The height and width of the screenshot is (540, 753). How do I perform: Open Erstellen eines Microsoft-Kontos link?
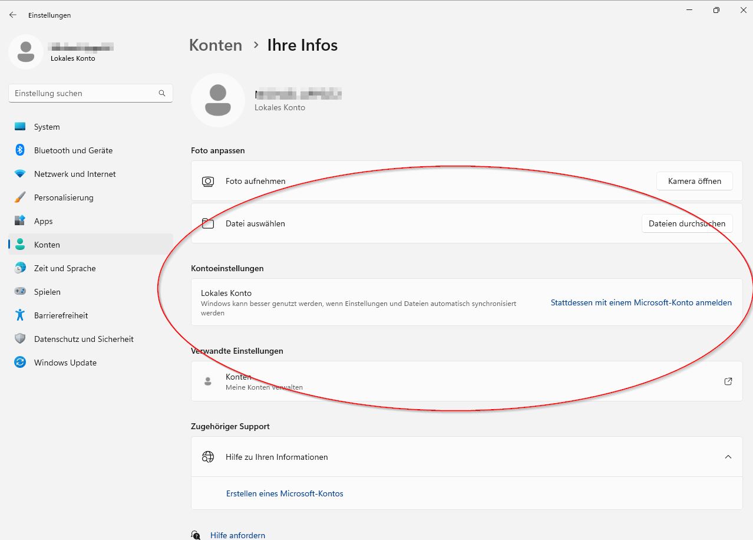[285, 493]
